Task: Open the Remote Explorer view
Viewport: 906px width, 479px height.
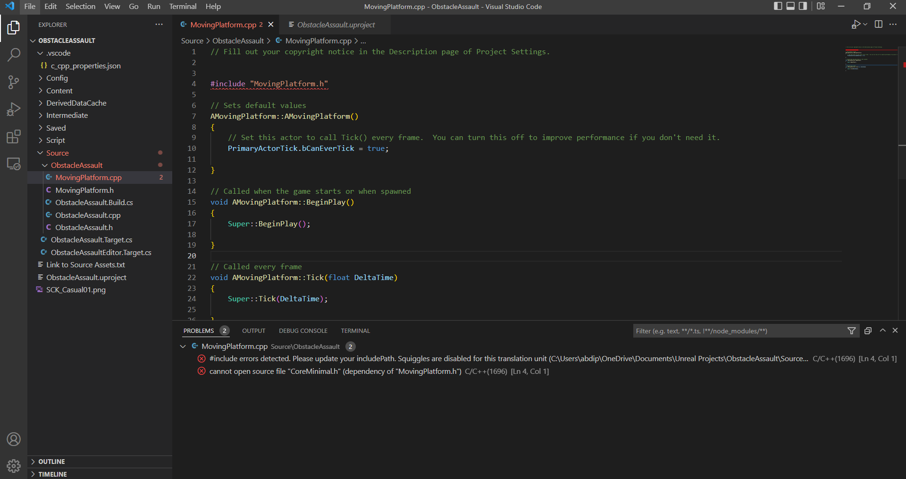Action: tap(14, 164)
